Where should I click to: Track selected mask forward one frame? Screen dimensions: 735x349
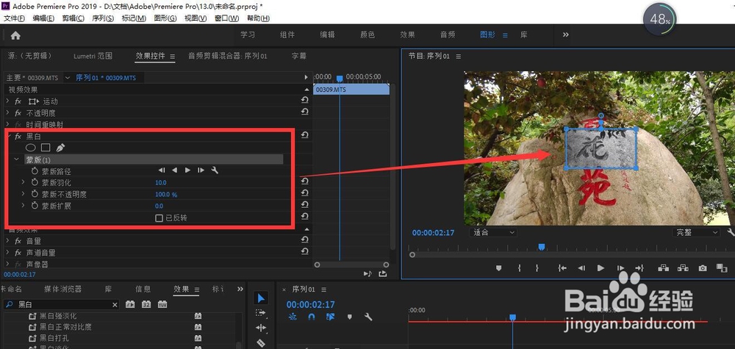(x=201, y=170)
